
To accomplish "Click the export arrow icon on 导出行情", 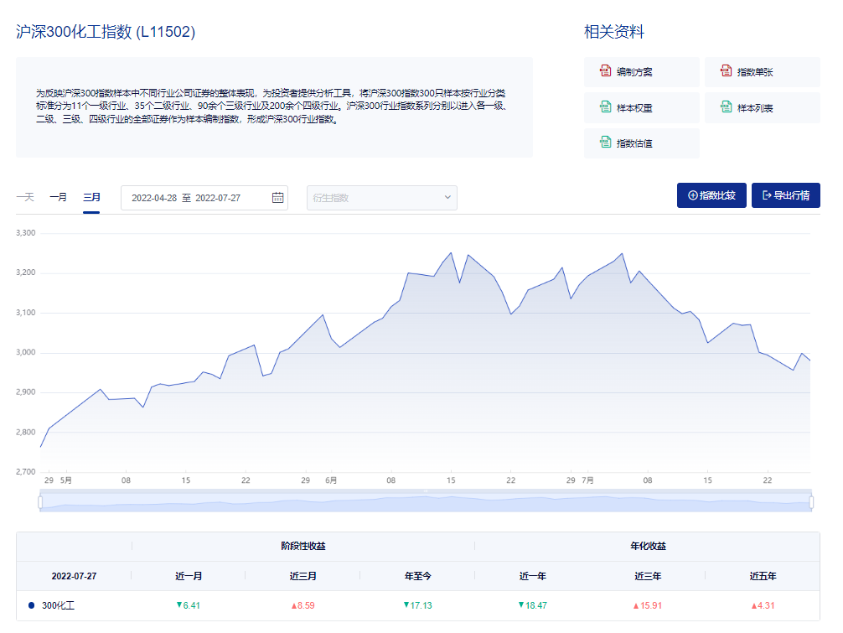I will tap(765, 195).
